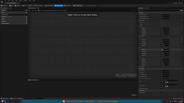Click browse-to-asset icon under Anim Sequence field
The width and height of the screenshot is (184, 103).
168,86
